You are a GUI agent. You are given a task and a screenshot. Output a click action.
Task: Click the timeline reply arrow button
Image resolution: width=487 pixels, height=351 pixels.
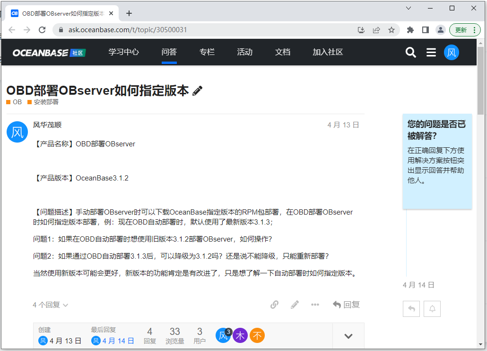point(411,309)
